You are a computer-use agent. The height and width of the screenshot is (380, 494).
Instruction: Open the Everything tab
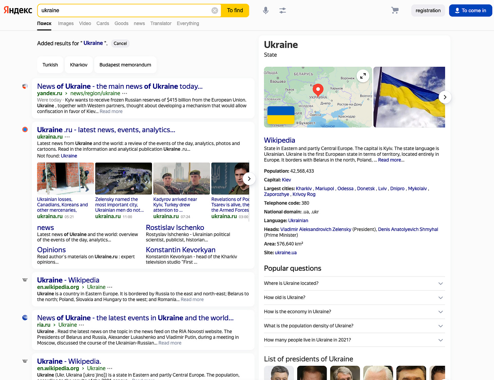click(x=188, y=23)
